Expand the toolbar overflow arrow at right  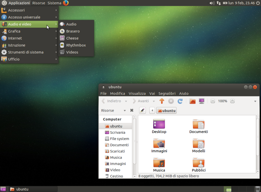click(x=255, y=101)
